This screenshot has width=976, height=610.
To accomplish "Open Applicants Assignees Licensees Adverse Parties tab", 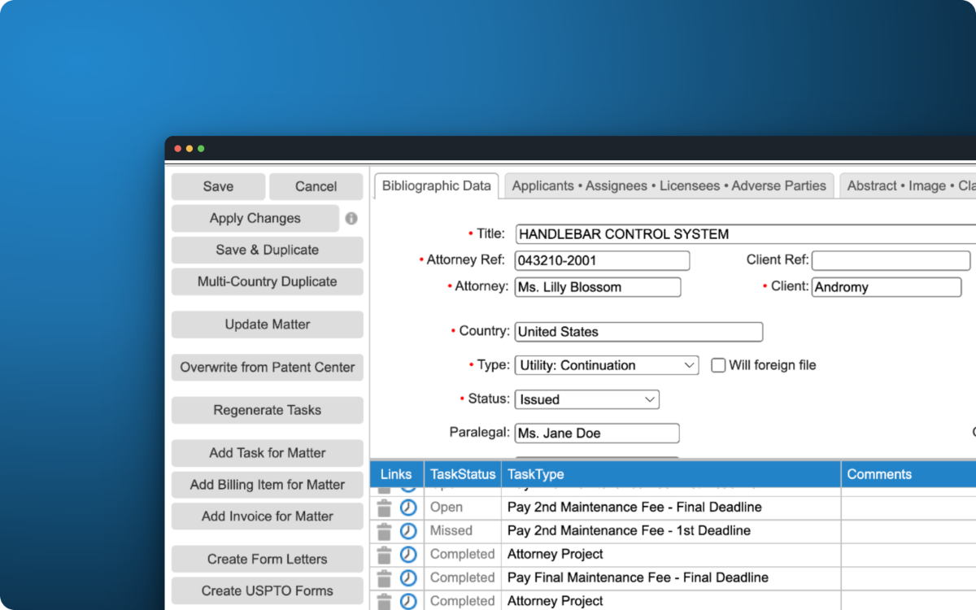I will point(669,185).
